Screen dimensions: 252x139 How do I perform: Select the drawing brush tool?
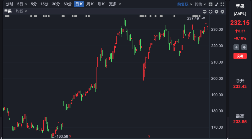pyautogui.click(x=216, y=4)
